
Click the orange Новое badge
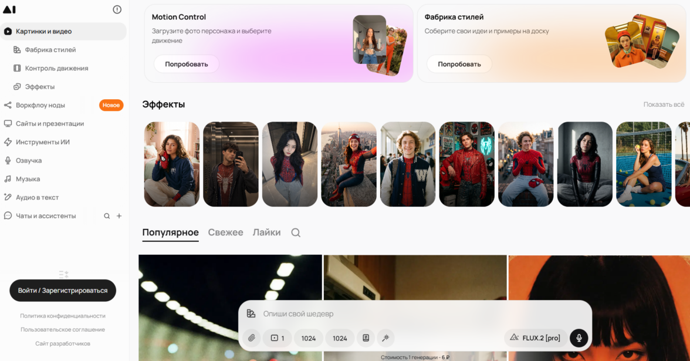click(x=111, y=105)
